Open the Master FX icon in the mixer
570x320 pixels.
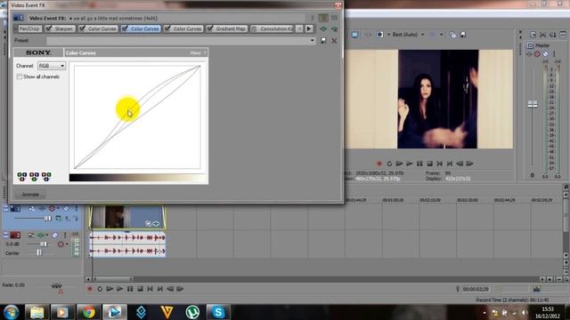(x=529, y=54)
